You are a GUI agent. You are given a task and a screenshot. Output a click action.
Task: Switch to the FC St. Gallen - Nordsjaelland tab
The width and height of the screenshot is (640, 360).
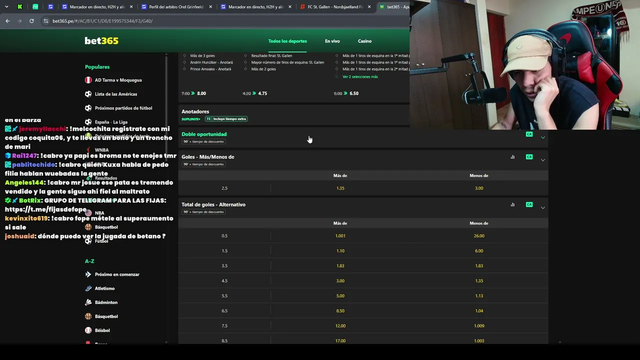(336, 7)
